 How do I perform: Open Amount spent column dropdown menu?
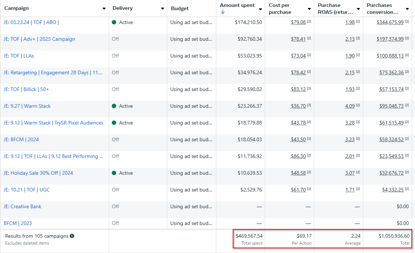[260, 9]
